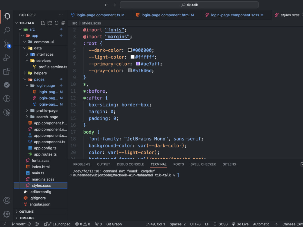Refresh the Explorer with the refresh icon

[56, 23]
